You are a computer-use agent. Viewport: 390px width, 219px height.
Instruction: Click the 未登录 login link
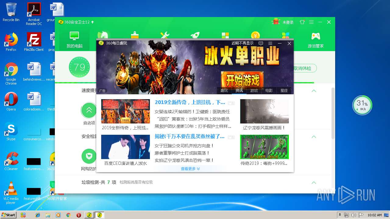[x=288, y=22]
